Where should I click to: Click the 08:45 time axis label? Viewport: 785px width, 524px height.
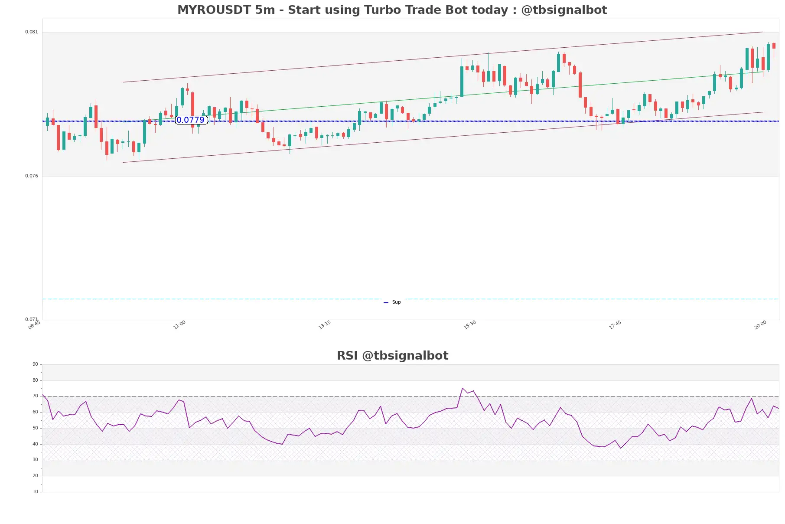(34, 325)
